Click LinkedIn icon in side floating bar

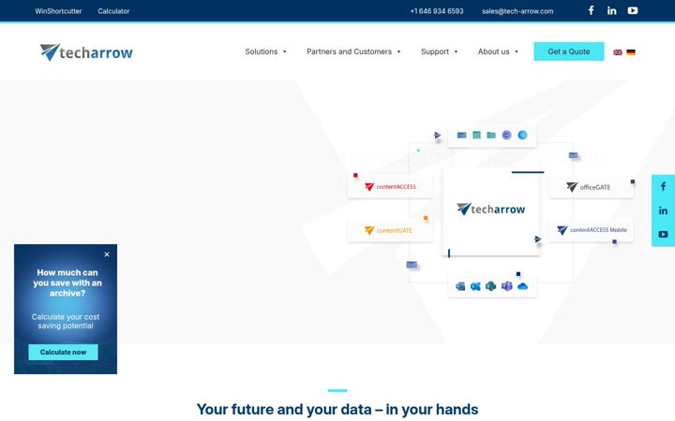[663, 210]
